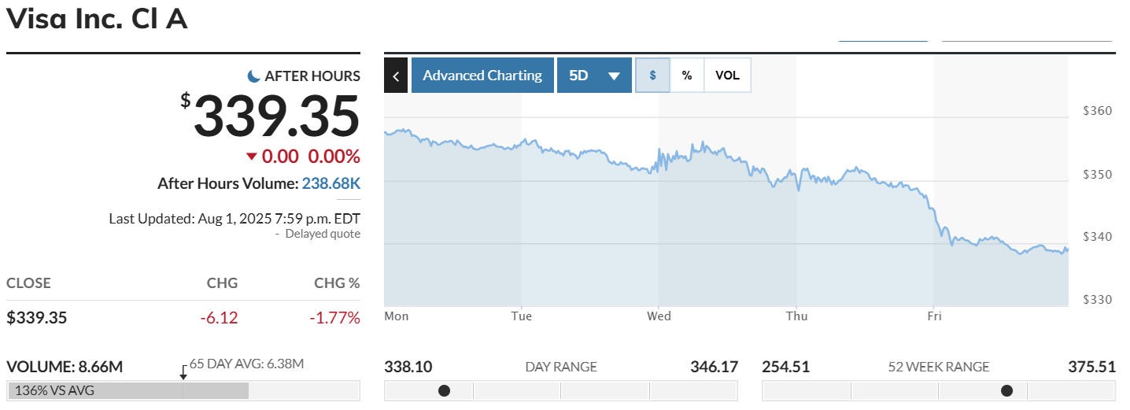The height and width of the screenshot is (410, 1130).
Task: Click the $360 price axis label
Action: click(1097, 111)
